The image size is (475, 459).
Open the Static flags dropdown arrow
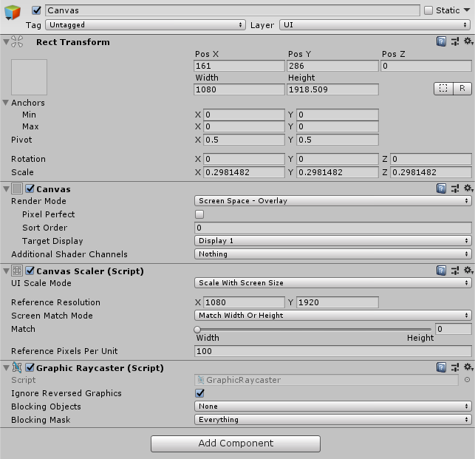coord(467,10)
